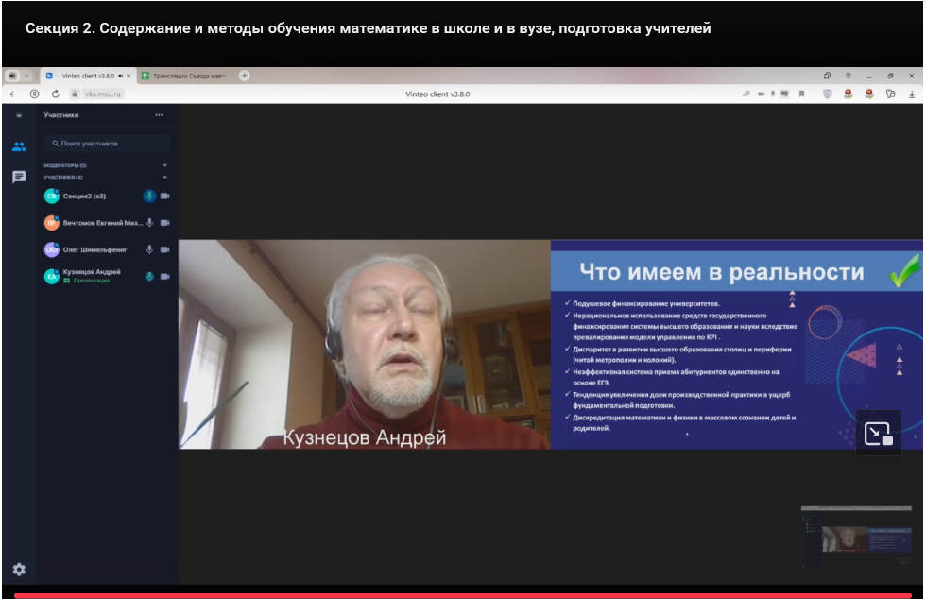Expand the Модераторы (0) section

pos(164,165)
